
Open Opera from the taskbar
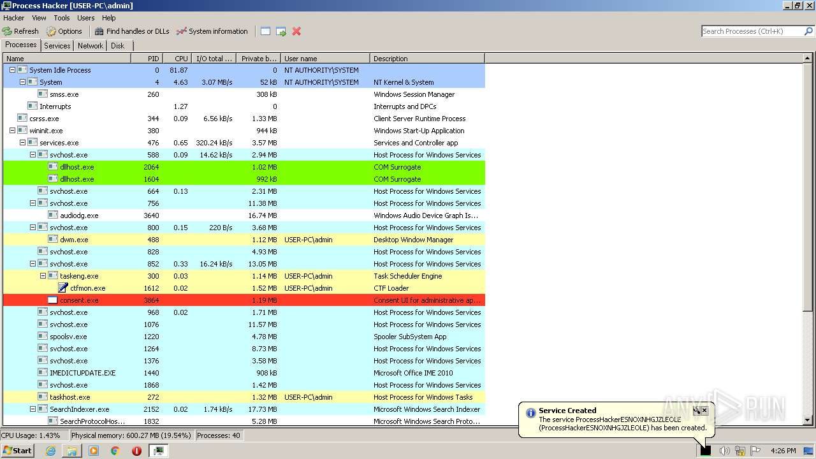coord(136,451)
